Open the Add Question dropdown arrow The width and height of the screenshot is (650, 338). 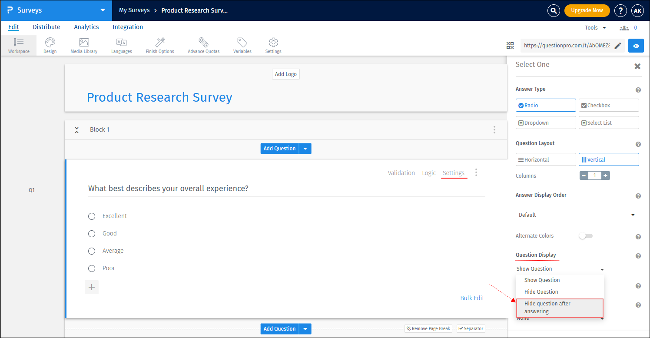coord(305,148)
